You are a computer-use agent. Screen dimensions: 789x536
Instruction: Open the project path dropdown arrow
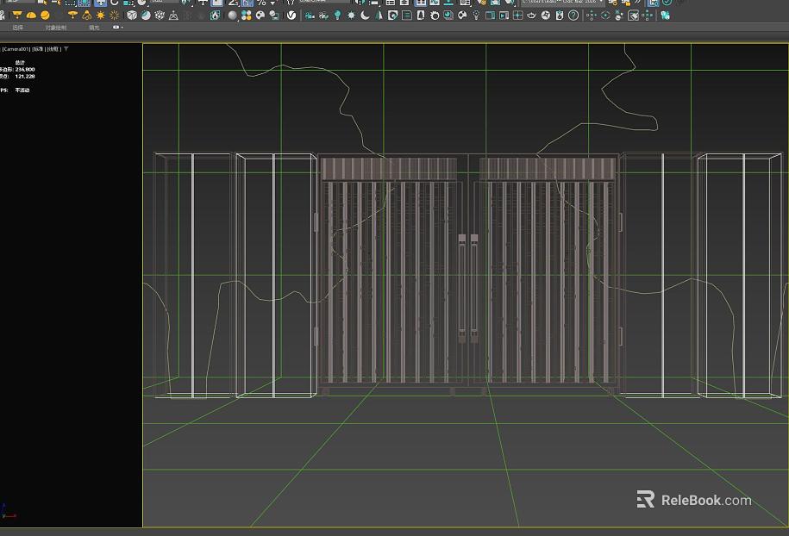click(601, 2)
